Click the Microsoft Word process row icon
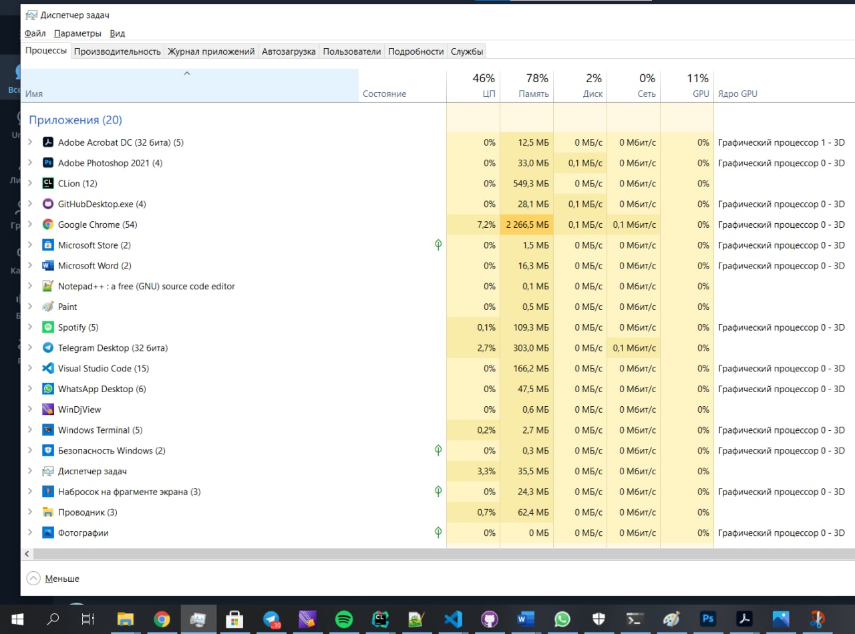The image size is (855, 634). pyautogui.click(x=47, y=266)
